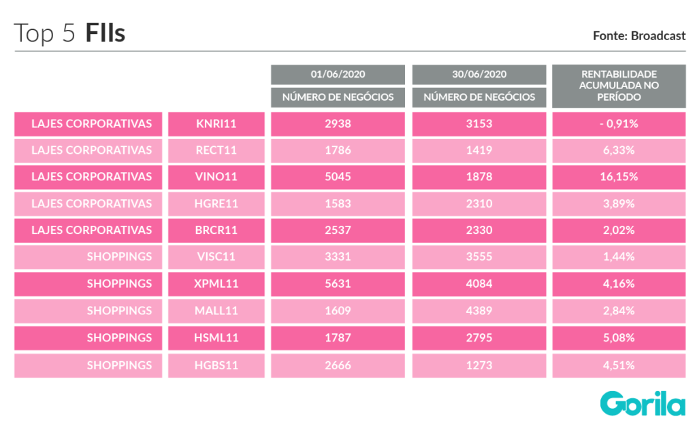Screen dimensions: 697x434
Task: Click the BRCR11 ticker cell
Action: (x=216, y=230)
